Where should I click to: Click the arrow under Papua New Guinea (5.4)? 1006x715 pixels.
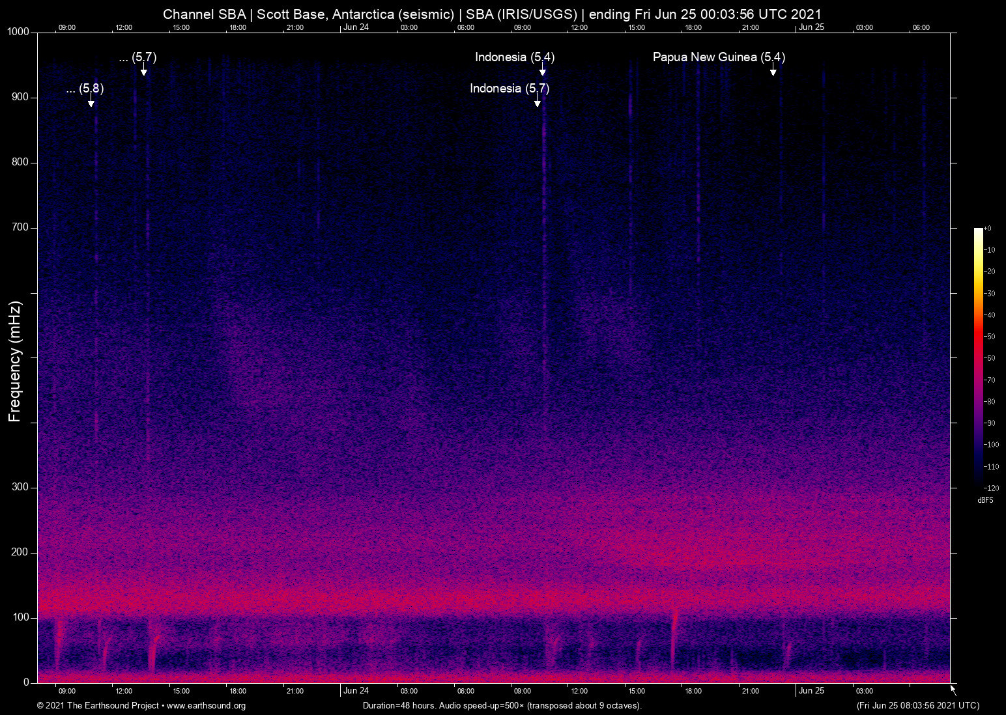[x=773, y=70]
